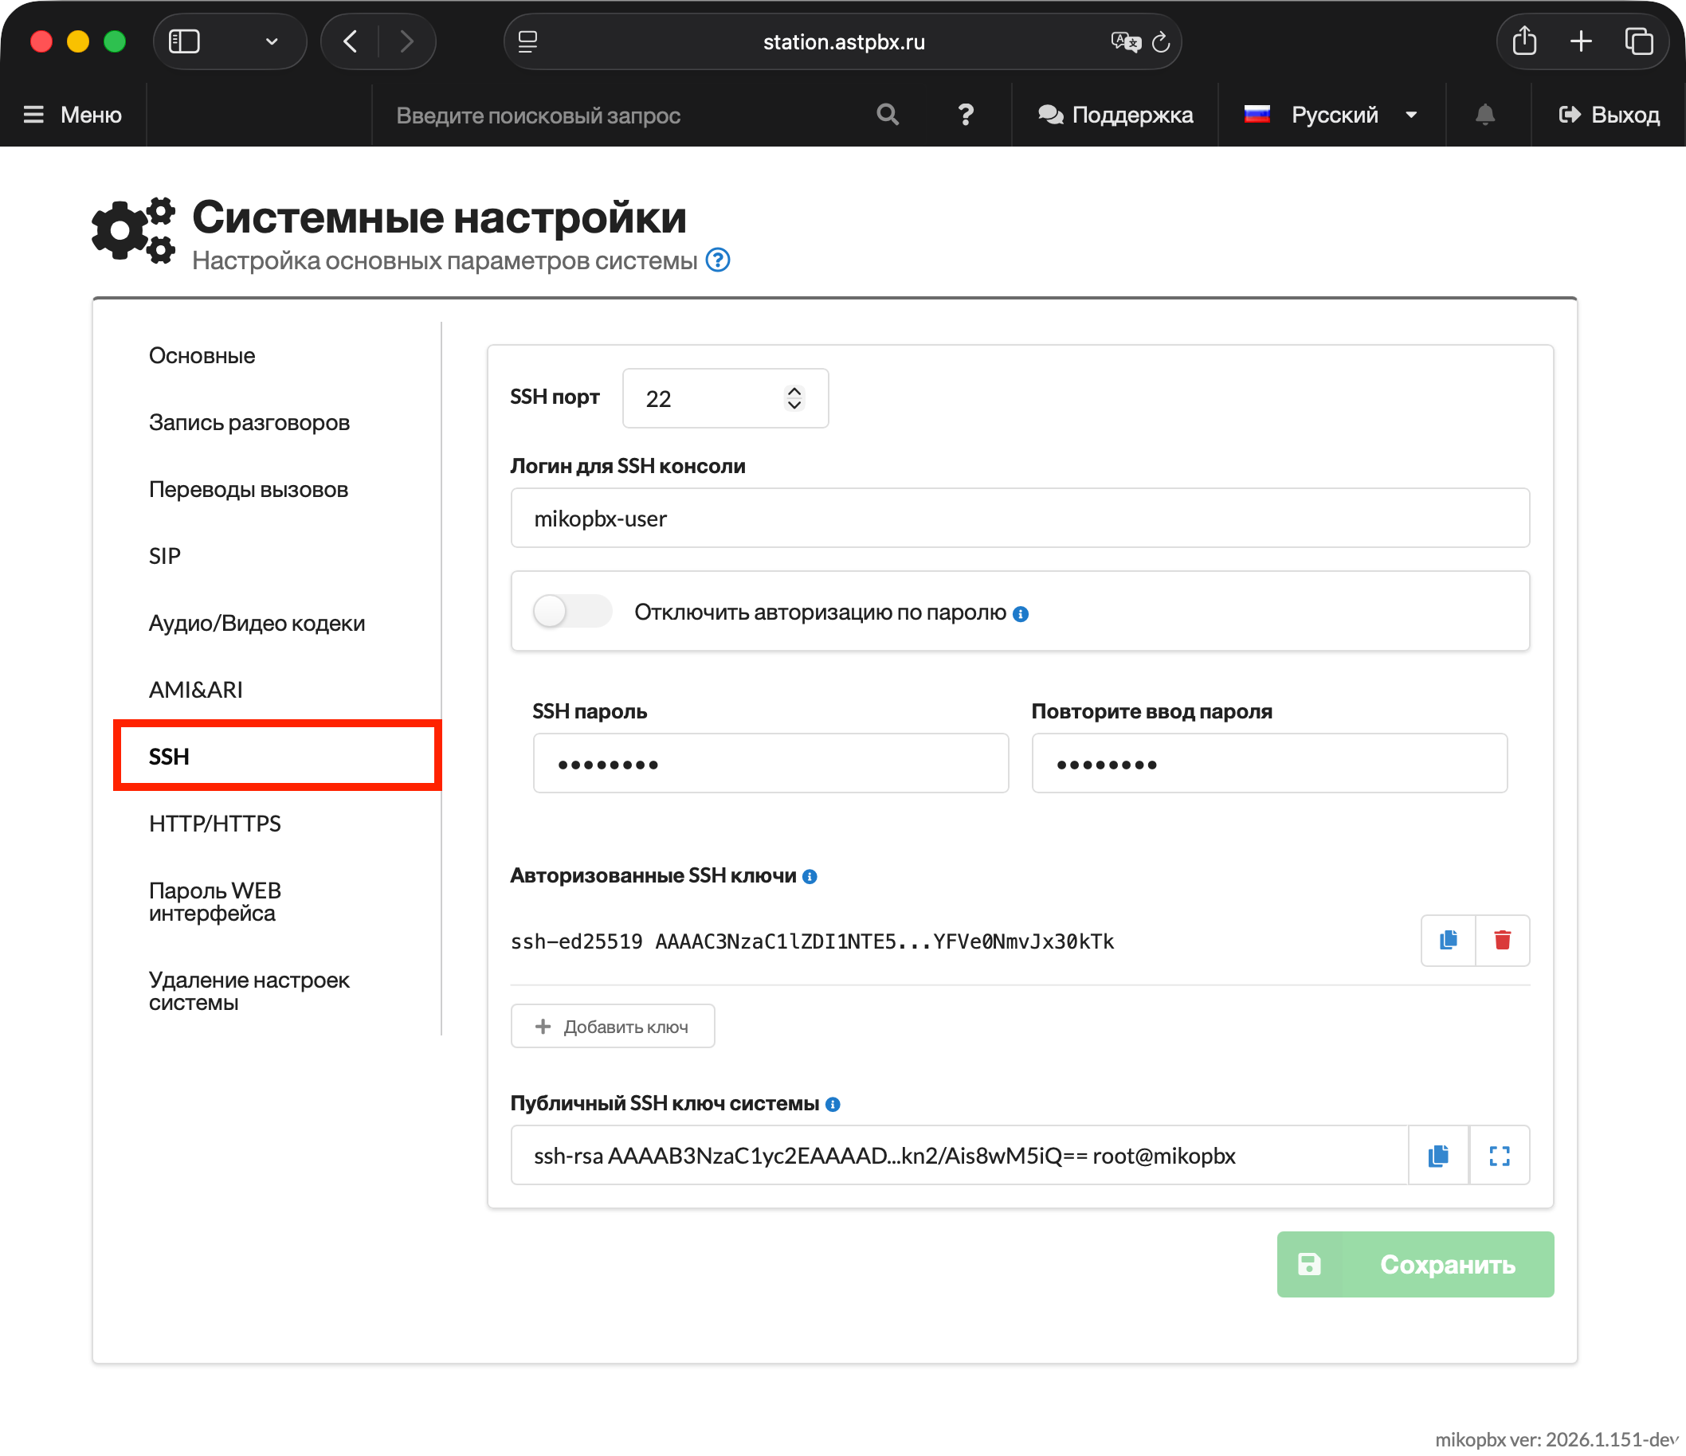Screen dimensions: 1686x1456
Task: Copy the authorized ed25519 SSH key
Action: click(1448, 941)
